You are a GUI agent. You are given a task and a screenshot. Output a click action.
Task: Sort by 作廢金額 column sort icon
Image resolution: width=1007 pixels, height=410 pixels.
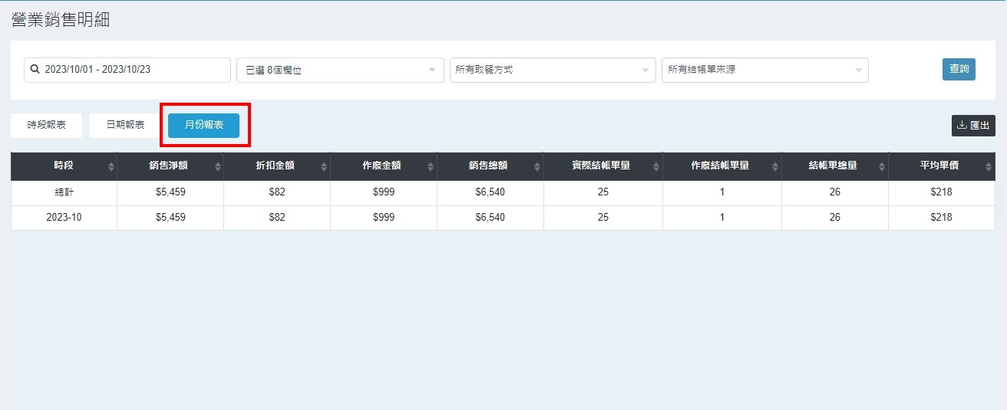point(431,166)
